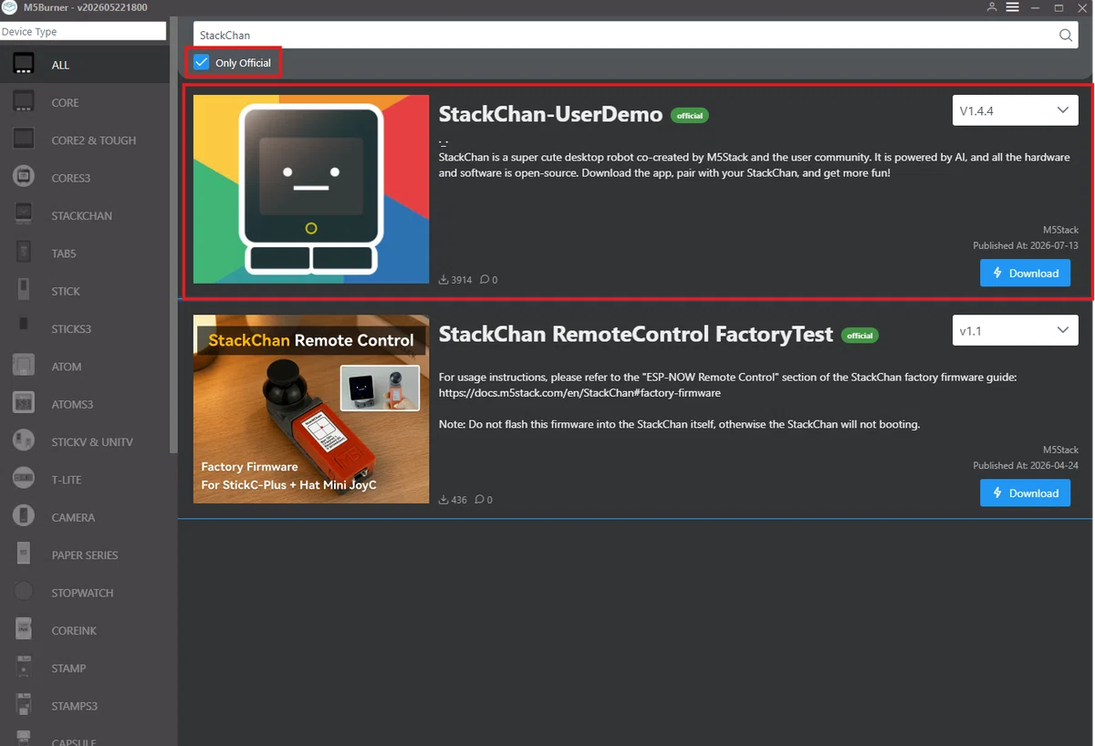Click the download count icon on StackChan-UserDemo
The image size is (1095, 746).
point(443,280)
